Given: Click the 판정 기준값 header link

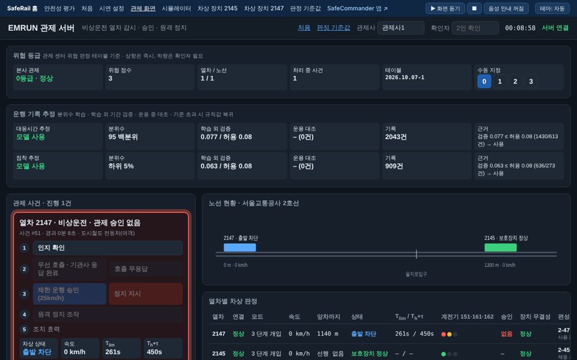Looking at the screenshot, I should (334, 28).
